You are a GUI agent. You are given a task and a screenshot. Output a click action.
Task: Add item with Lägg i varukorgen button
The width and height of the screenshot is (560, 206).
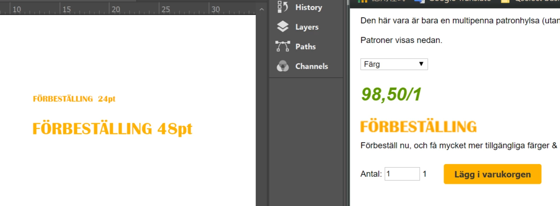point(492,174)
